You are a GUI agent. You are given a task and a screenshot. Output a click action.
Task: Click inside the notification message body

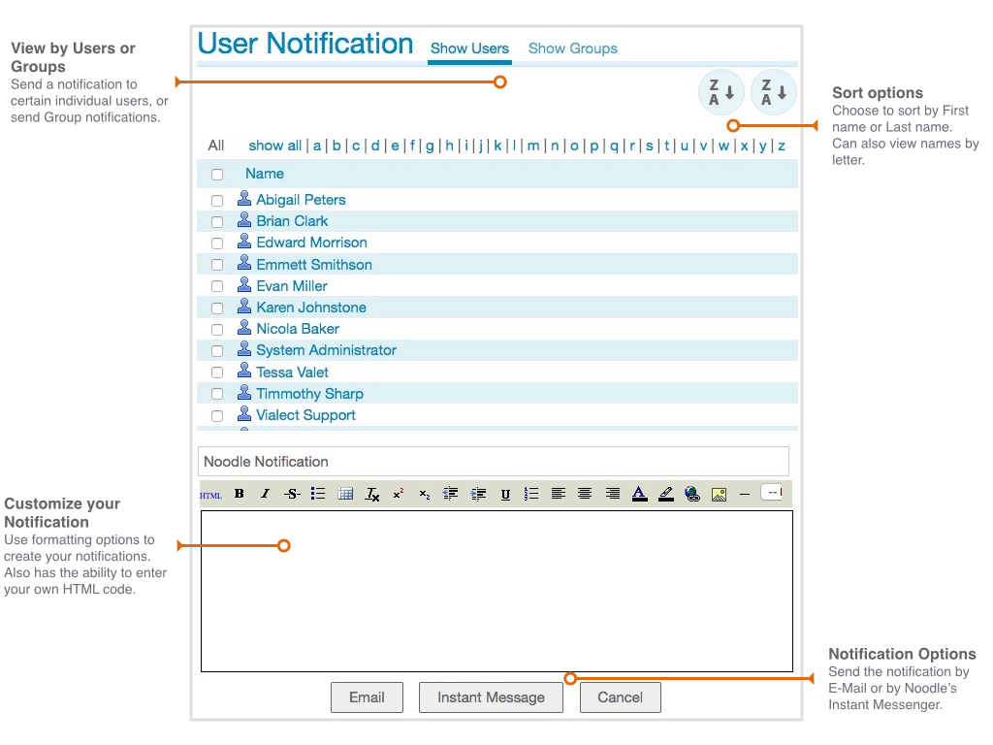496,591
